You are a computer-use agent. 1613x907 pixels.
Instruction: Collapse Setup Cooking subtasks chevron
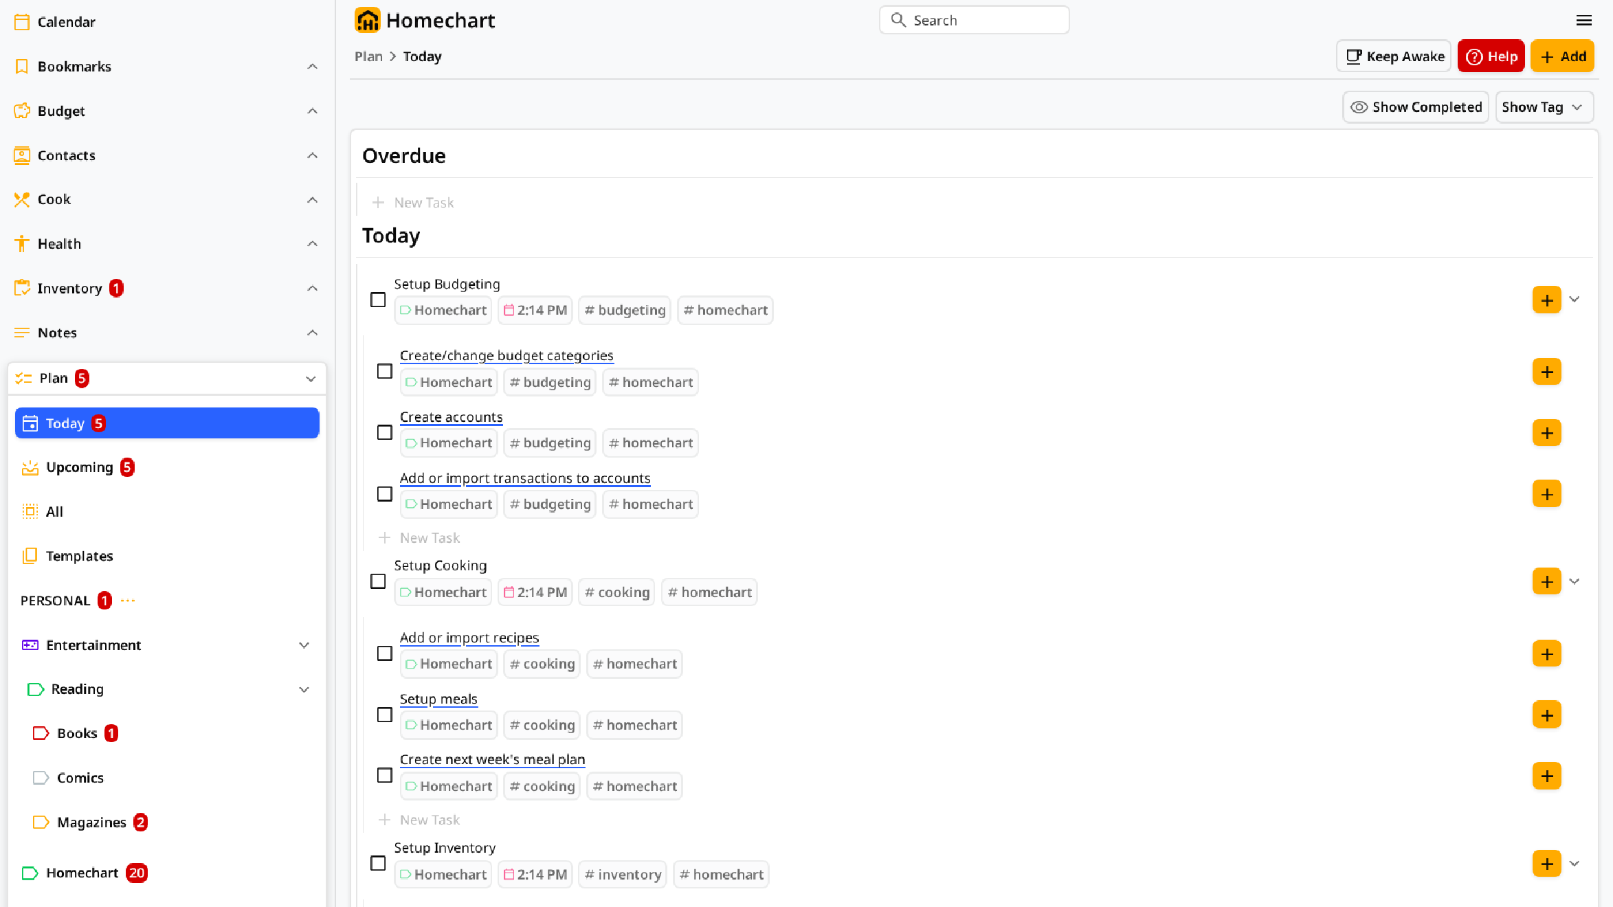[x=1575, y=581]
